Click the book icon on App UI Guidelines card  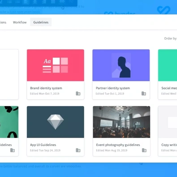click(78, 150)
